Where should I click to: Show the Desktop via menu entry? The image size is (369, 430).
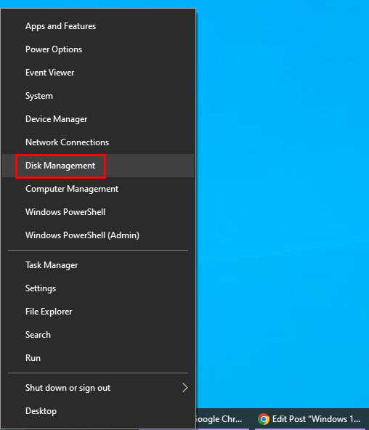point(98,411)
